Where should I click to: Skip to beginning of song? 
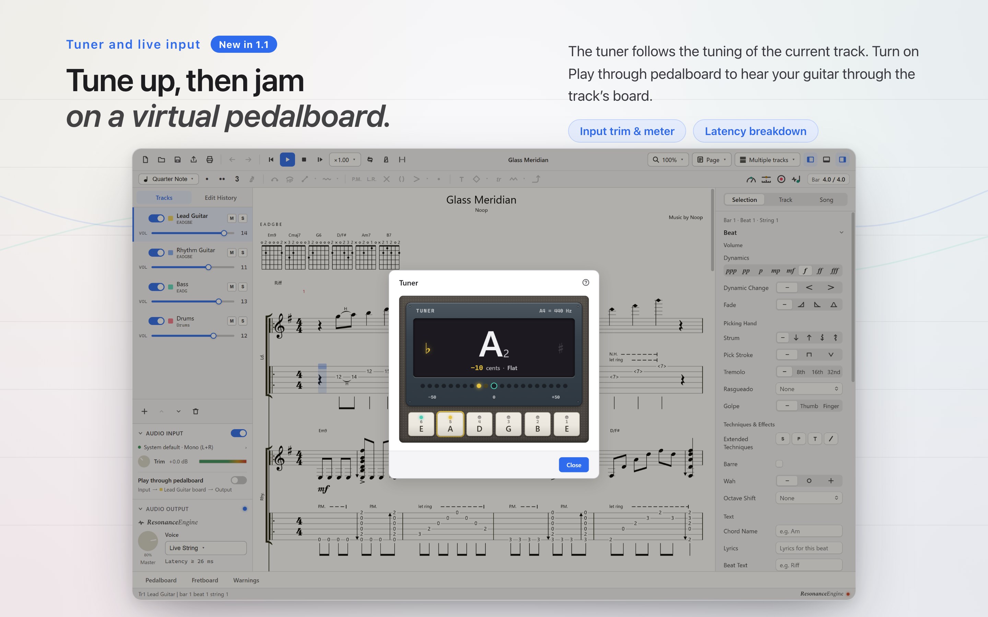271,159
